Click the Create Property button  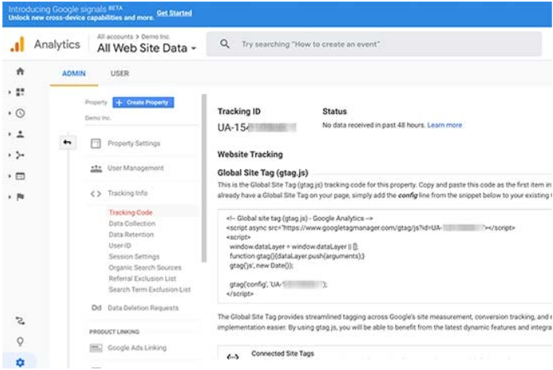point(143,103)
